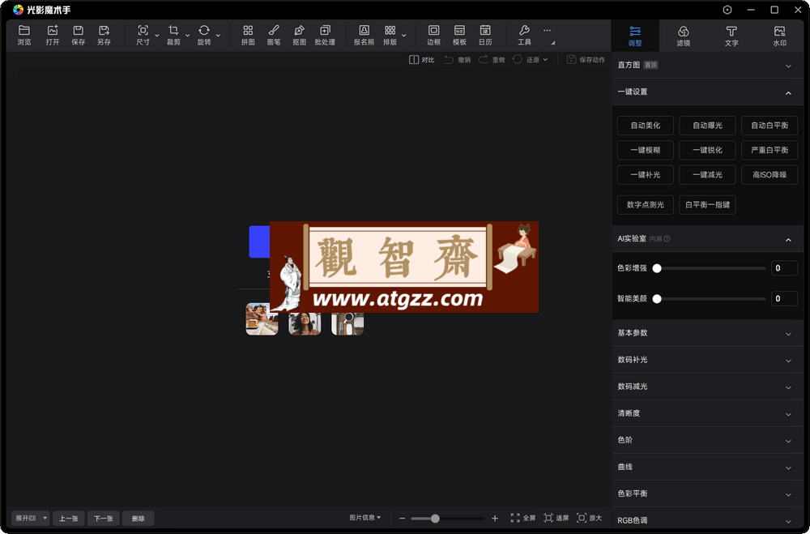Click the 下一张 next image button
The height and width of the screenshot is (534, 810).
(x=104, y=518)
